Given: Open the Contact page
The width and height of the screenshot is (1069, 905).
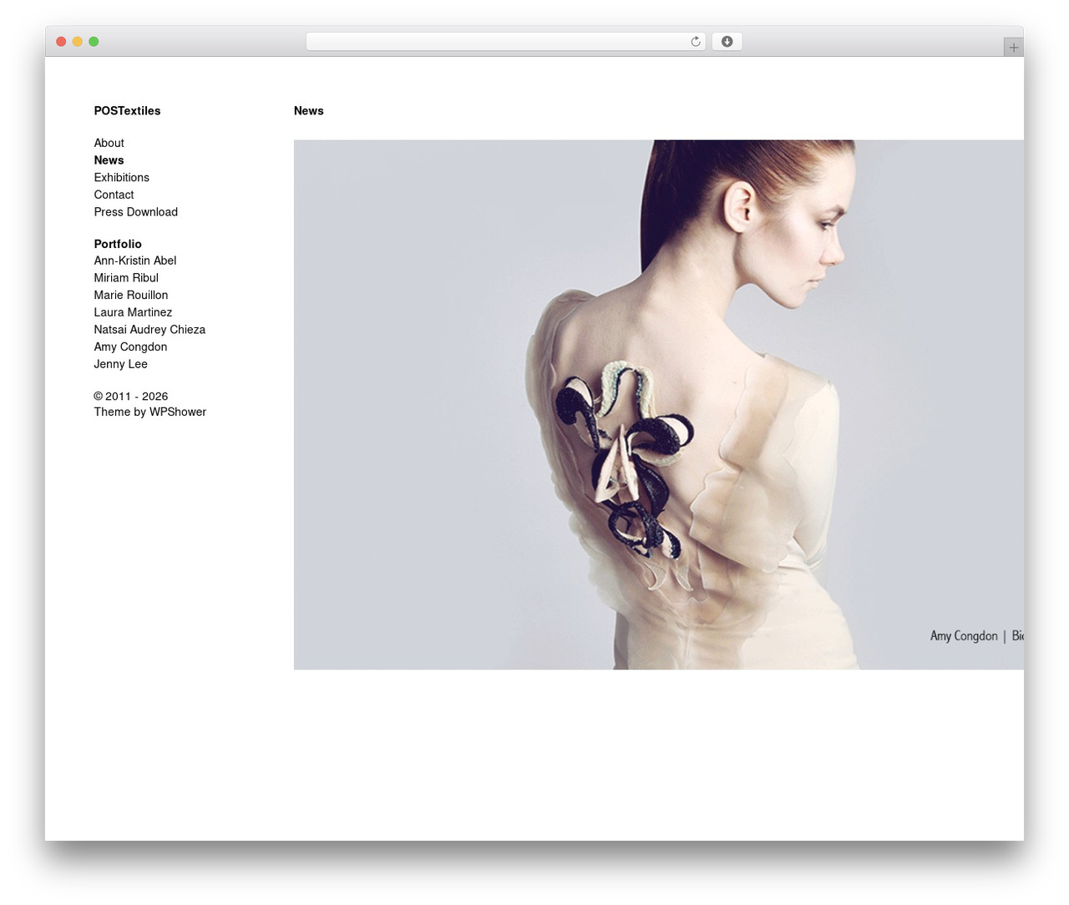Looking at the screenshot, I should pyautogui.click(x=114, y=195).
